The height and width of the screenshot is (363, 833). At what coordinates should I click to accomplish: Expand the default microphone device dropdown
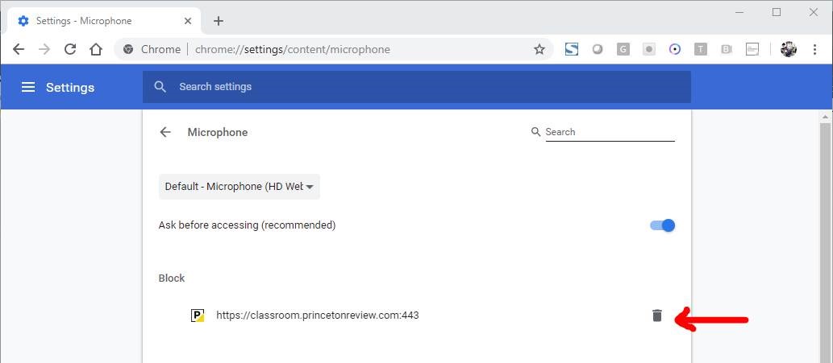[239, 187]
